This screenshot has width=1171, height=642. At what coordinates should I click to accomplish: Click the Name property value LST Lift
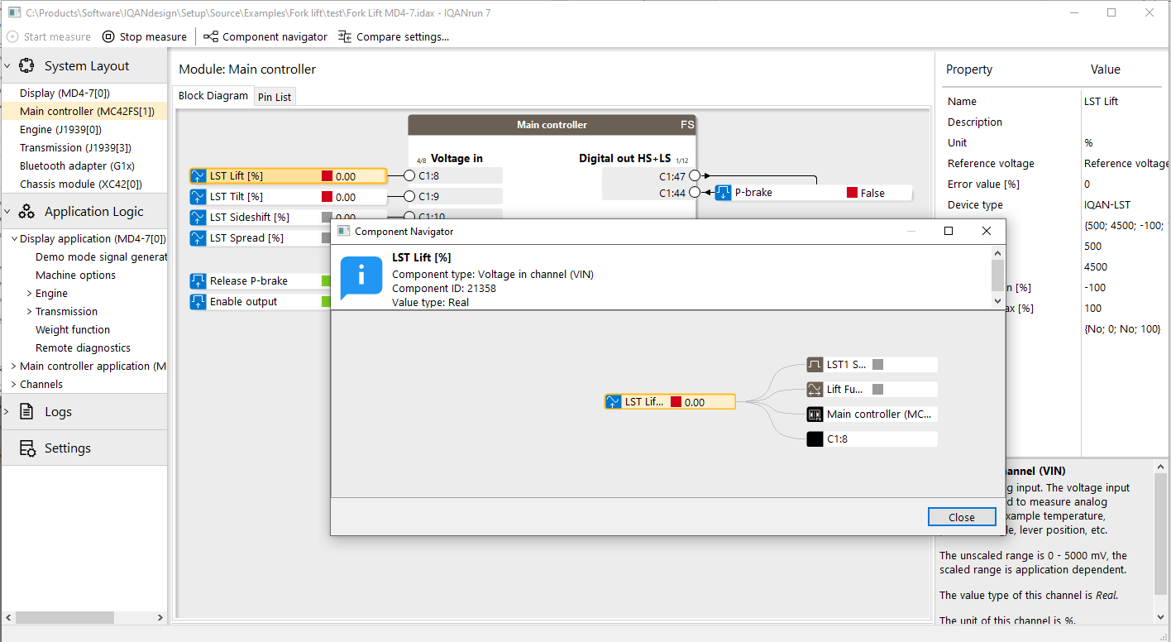pyautogui.click(x=1101, y=102)
